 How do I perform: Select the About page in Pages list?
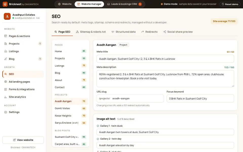point(71,80)
